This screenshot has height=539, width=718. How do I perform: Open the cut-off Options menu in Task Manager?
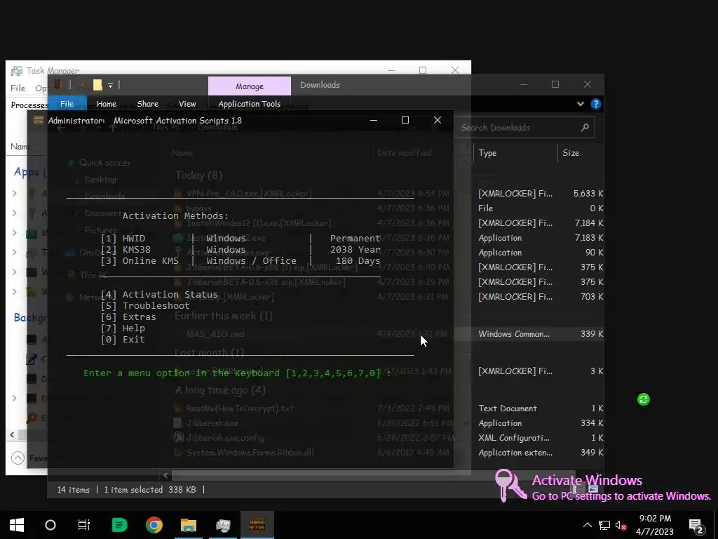coord(41,88)
